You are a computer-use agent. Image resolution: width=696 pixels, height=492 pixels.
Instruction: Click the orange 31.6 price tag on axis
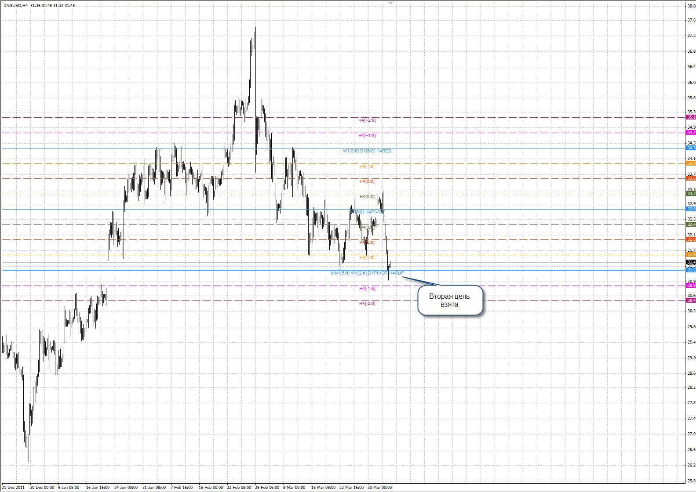click(691, 255)
